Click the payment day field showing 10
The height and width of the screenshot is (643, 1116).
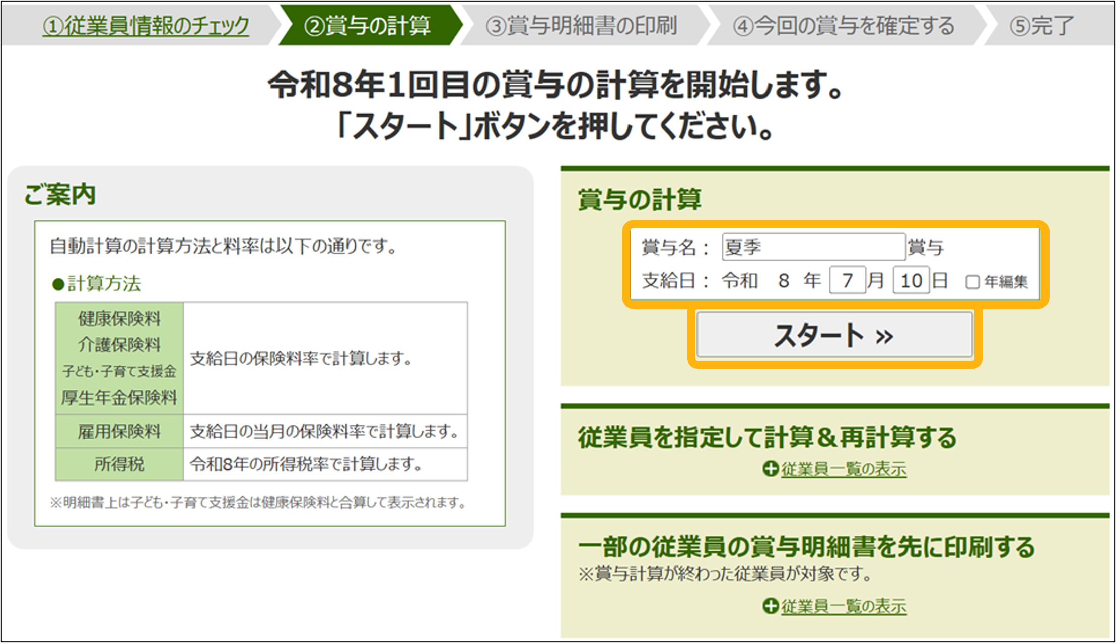pos(911,280)
